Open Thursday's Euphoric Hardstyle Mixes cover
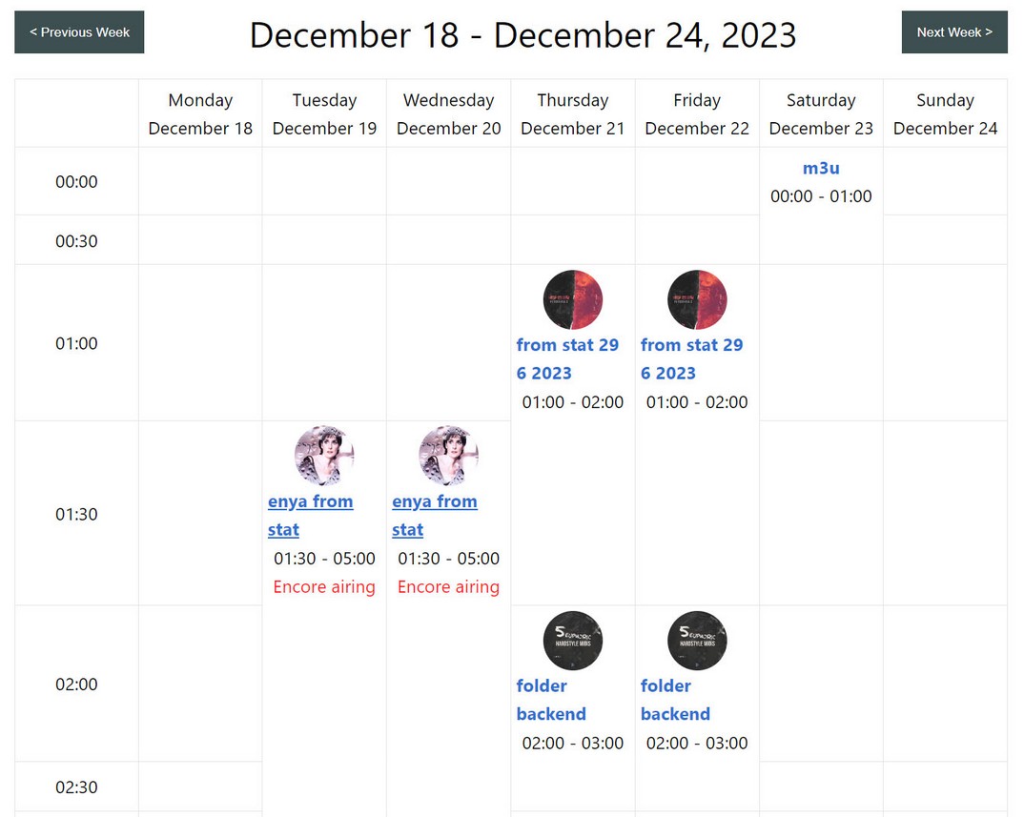This screenshot has height=817, width=1024. coord(573,641)
